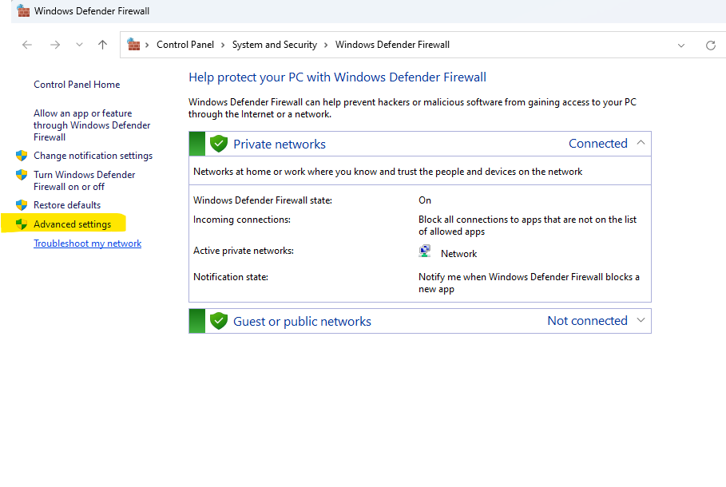
Task: Click Block all connections description text
Action: pyautogui.click(x=527, y=225)
